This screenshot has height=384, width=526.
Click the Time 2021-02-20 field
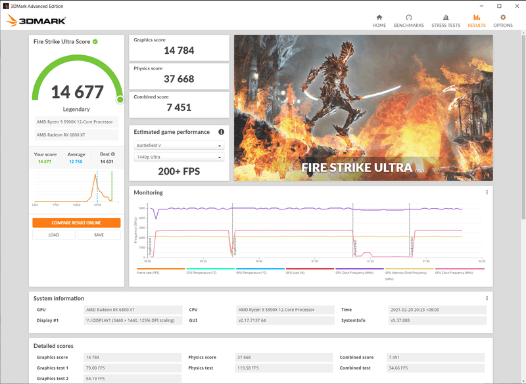(x=437, y=310)
